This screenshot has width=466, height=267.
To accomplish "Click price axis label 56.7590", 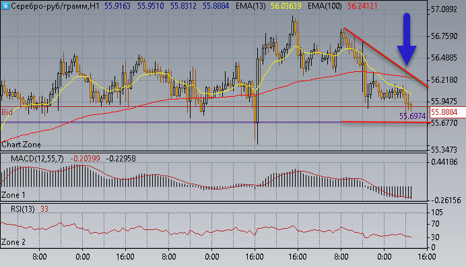I will 444,36.
